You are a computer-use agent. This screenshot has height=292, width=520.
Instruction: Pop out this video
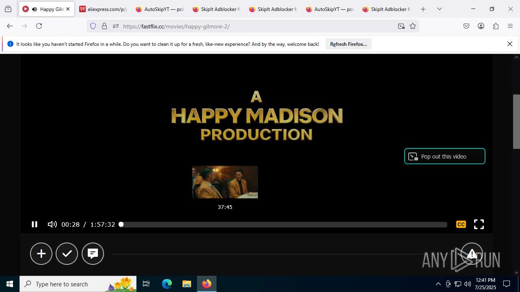tap(445, 156)
